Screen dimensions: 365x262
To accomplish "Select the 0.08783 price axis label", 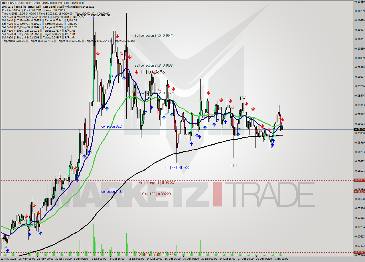I will point(360,152).
